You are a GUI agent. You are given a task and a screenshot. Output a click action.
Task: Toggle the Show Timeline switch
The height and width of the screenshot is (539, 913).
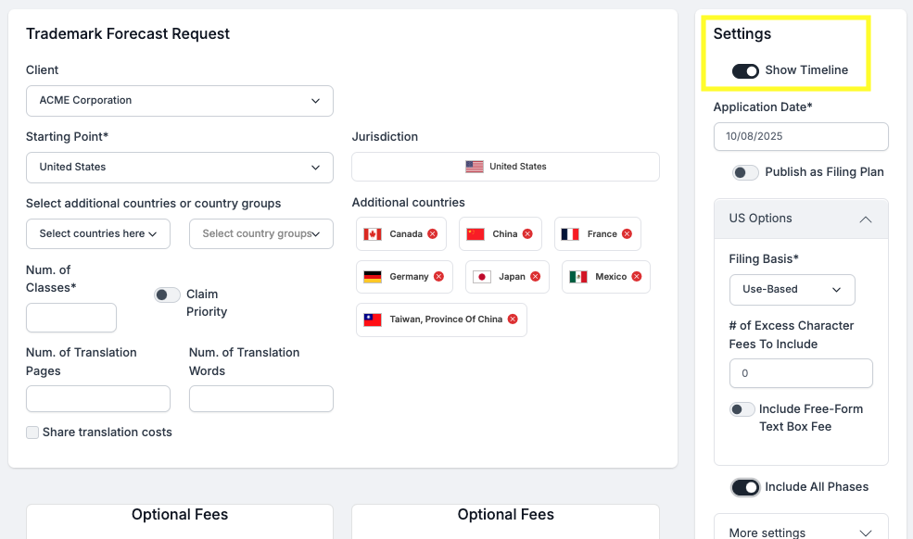(x=745, y=70)
